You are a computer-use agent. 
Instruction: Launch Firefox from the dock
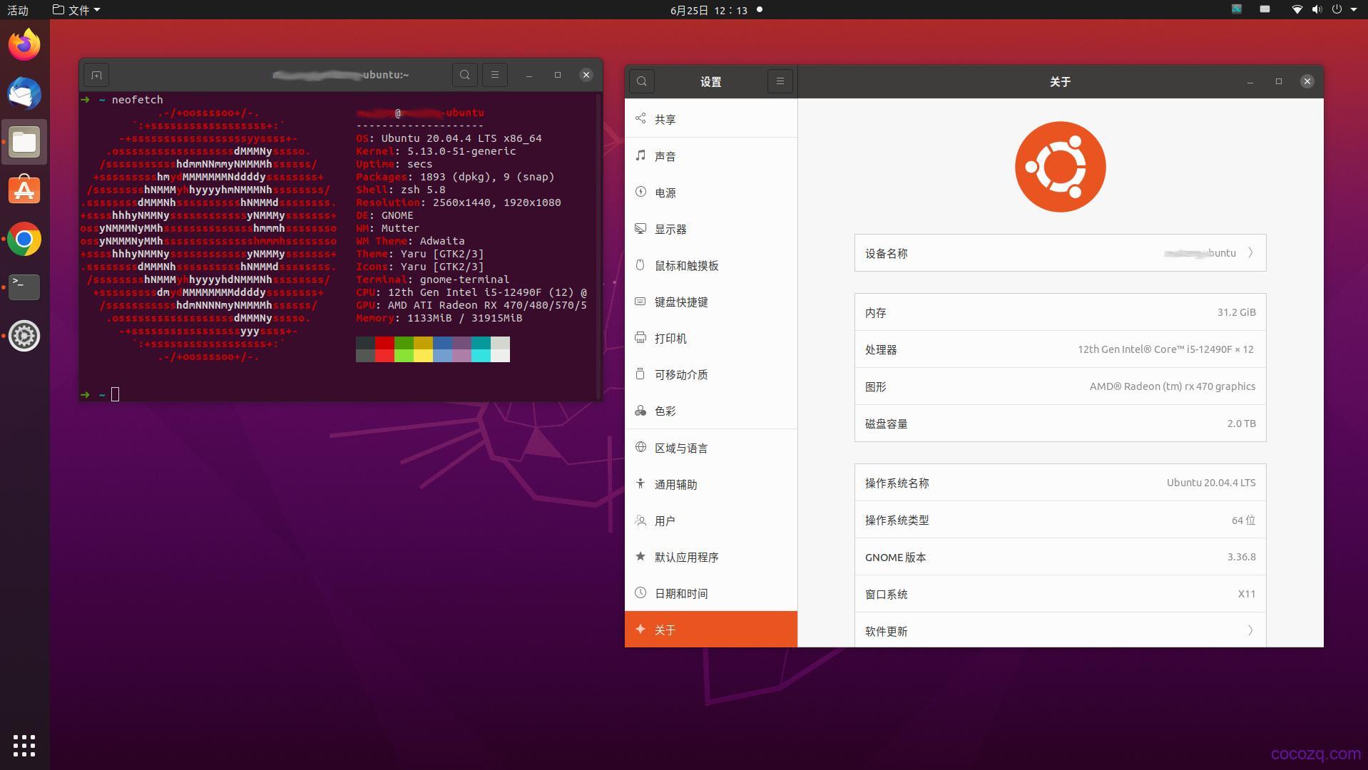coord(24,44)
